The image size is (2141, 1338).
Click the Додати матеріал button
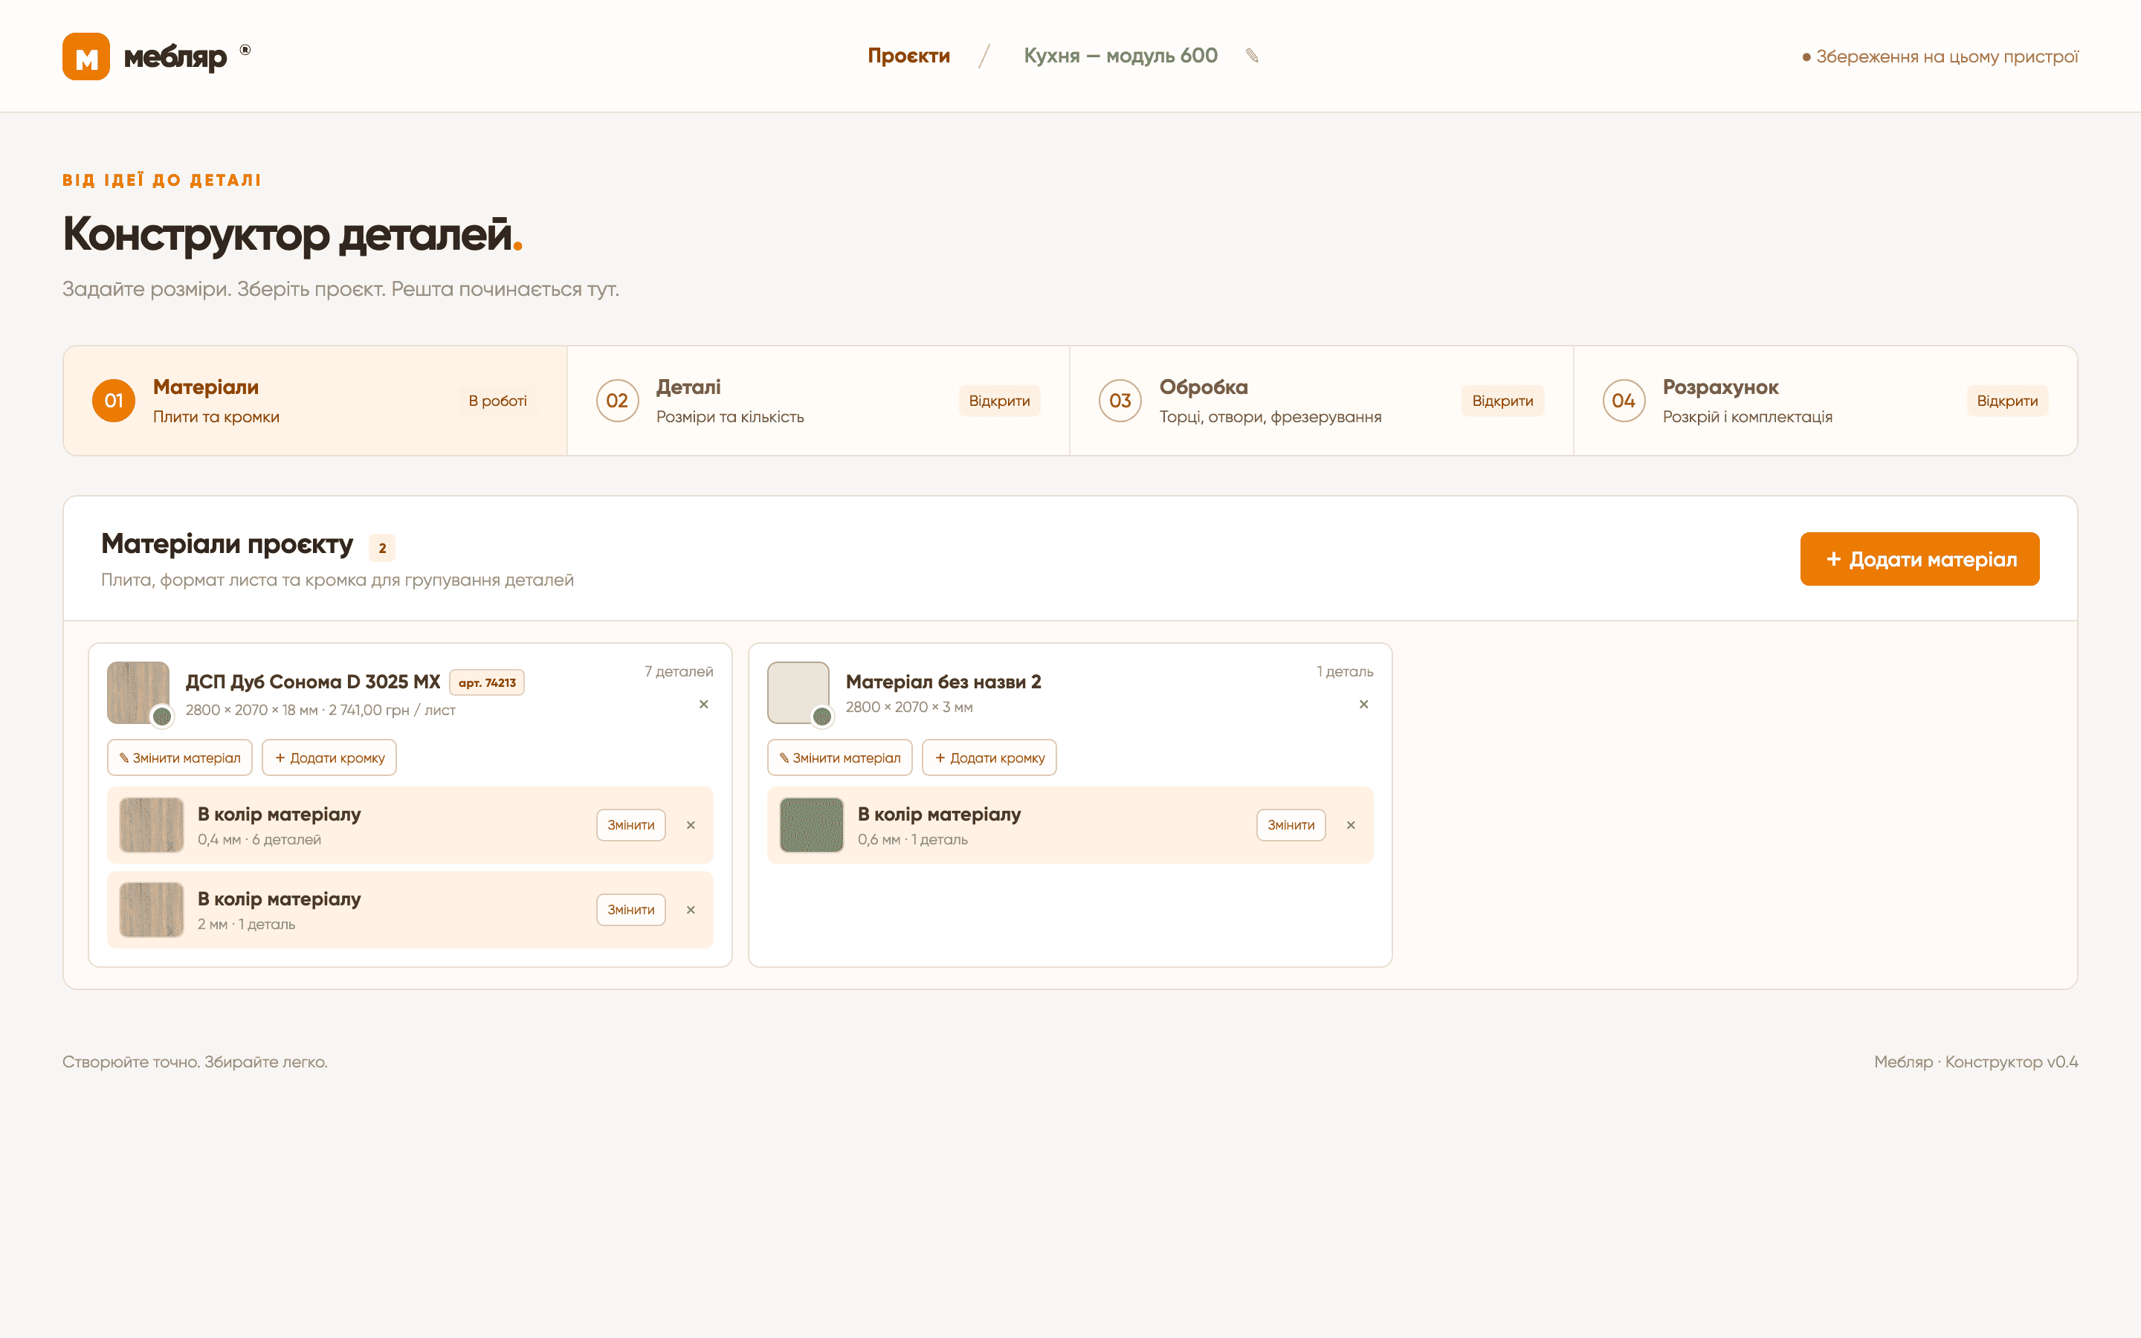pyautogui.click(x=1919, y=559)
